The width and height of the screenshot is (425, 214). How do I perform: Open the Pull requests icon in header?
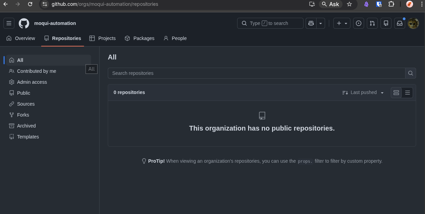[x=372, y=23]
